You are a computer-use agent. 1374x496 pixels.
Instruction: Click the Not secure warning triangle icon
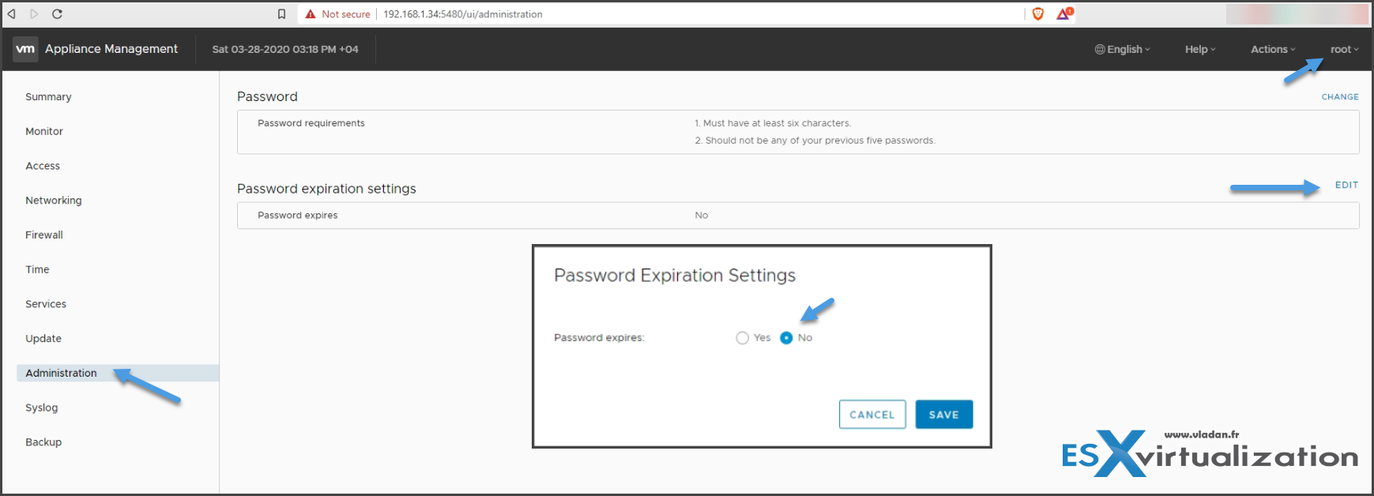pos(311,14)
